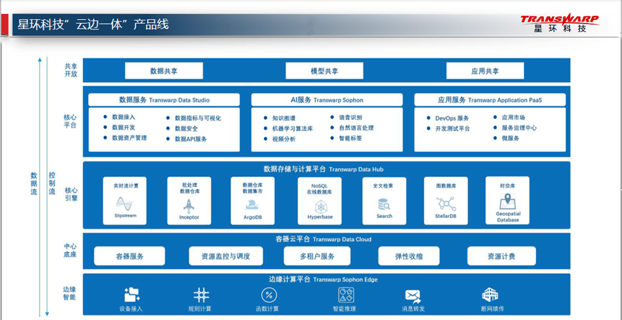Click the 边缘计算平台 Transwarp Sophon Edge title

coord(324,279)
